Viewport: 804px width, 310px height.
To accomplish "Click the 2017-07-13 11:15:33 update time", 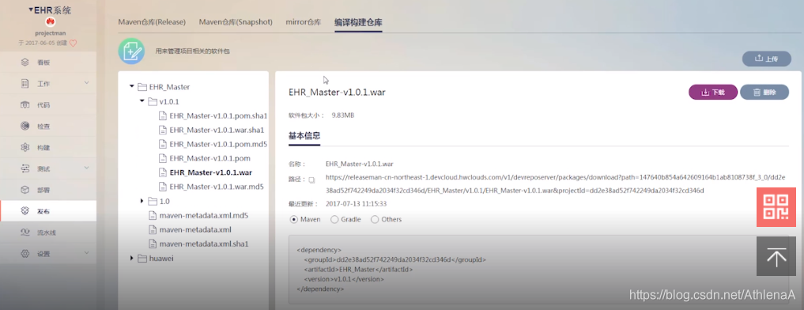I will 356,204.
